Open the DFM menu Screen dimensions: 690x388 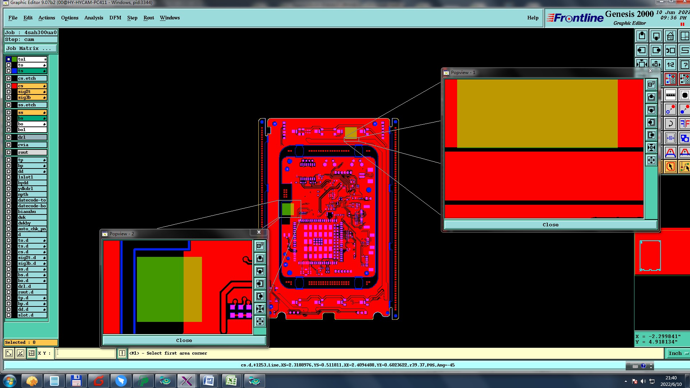pos(115,18)
